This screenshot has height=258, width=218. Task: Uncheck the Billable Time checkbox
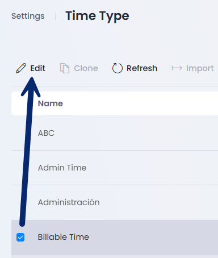20,237
